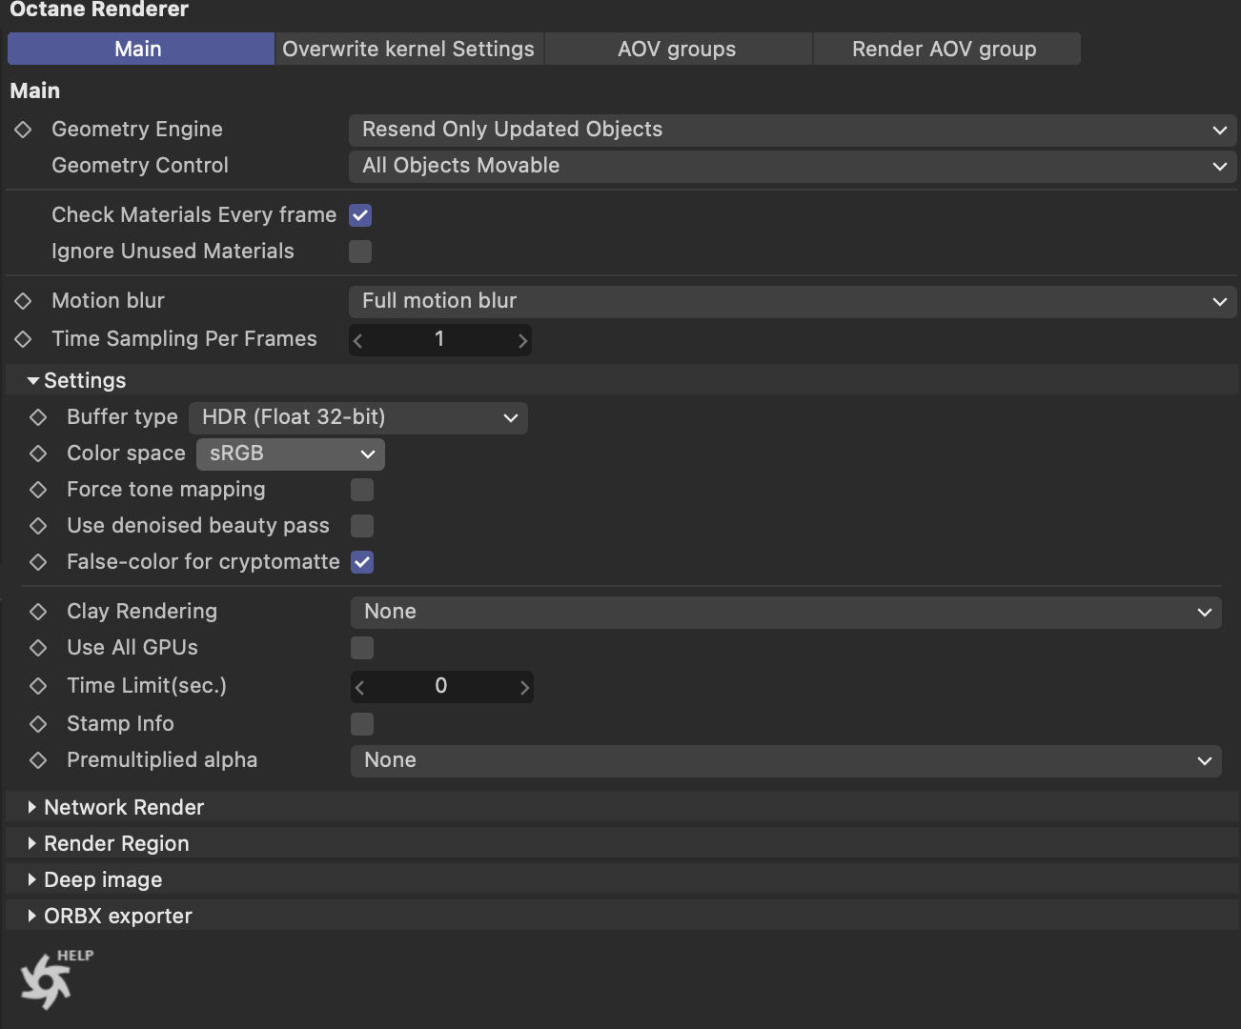Click the Check Materials Every frame label

click(x=194, y=215)
